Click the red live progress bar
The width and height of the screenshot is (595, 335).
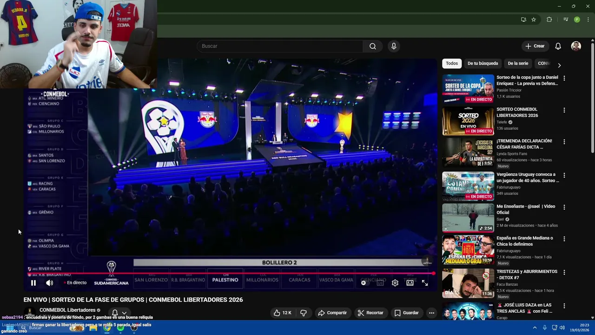230,274
